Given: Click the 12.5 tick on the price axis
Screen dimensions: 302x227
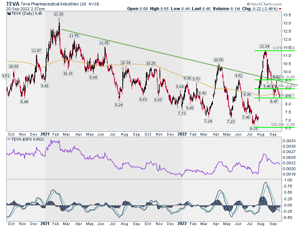Looking at the screenshot, I should pyautogui.click(x=287, y=31).
